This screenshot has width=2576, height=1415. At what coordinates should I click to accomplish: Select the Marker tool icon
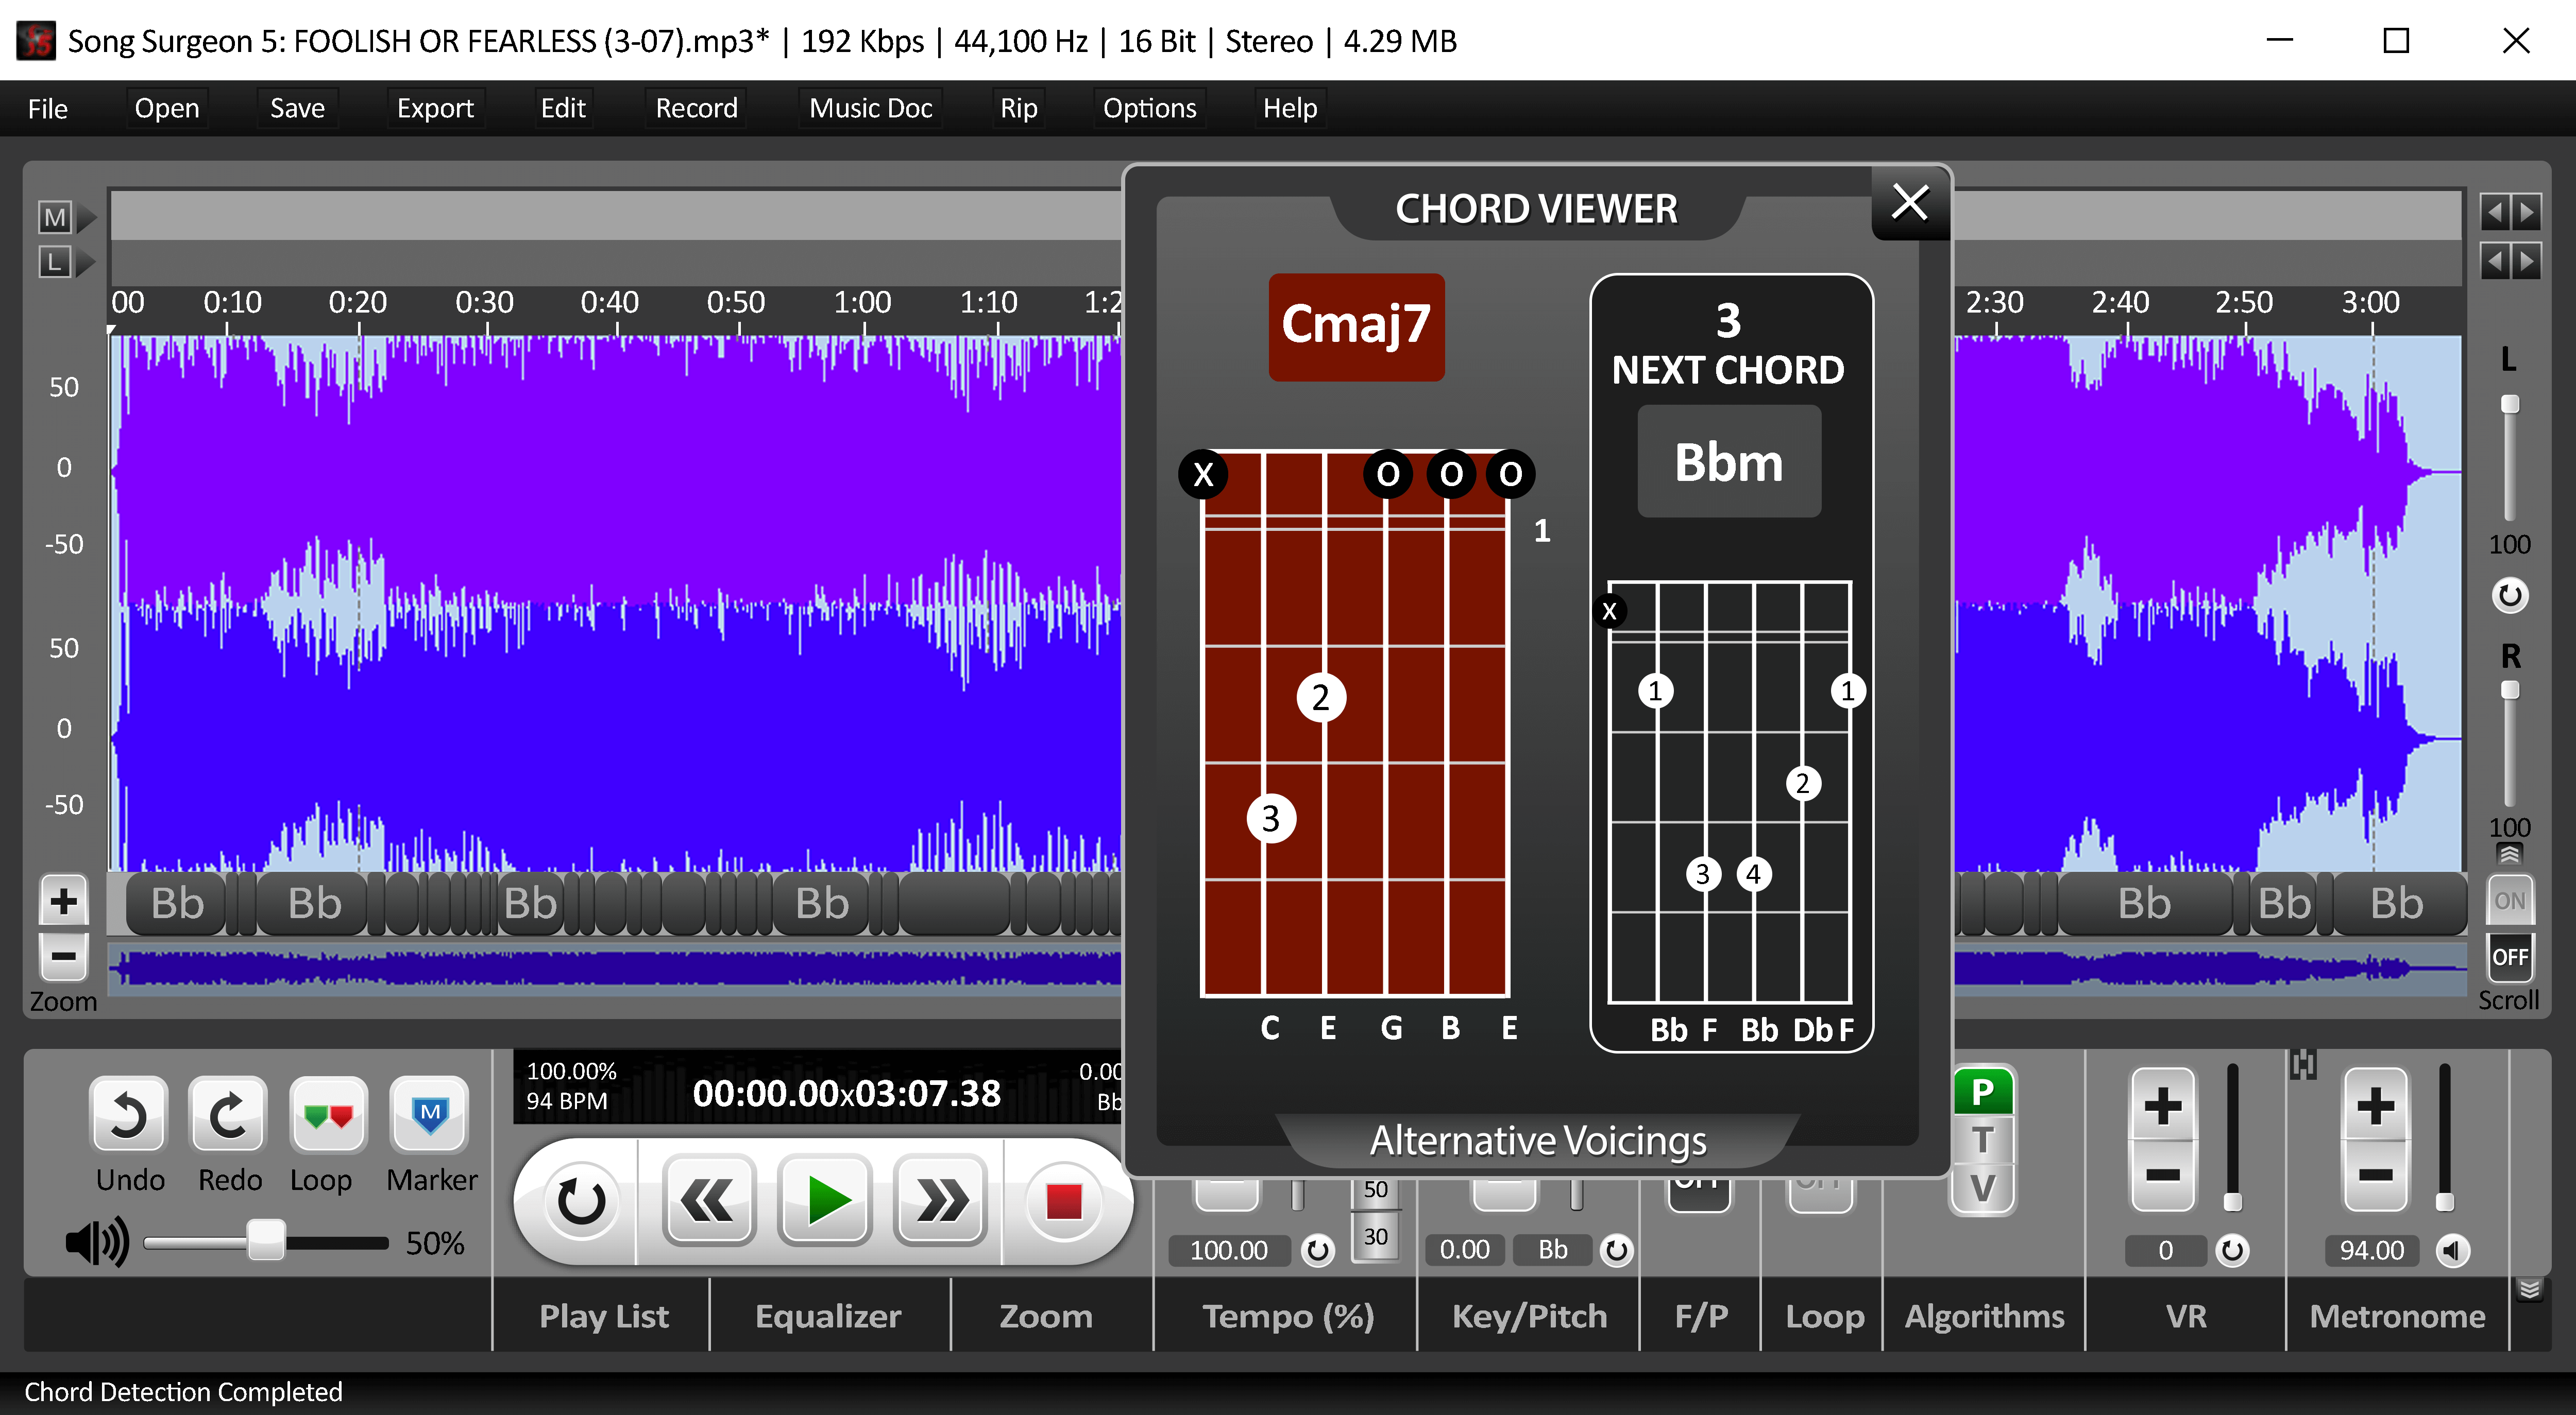[x=430, y=1116]
